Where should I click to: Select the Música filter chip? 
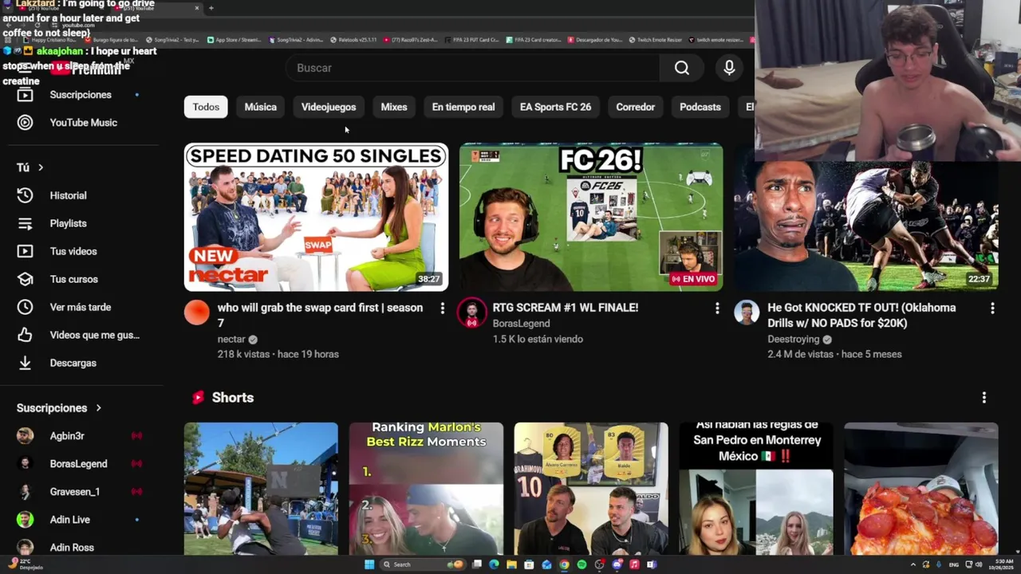(260, 107)
